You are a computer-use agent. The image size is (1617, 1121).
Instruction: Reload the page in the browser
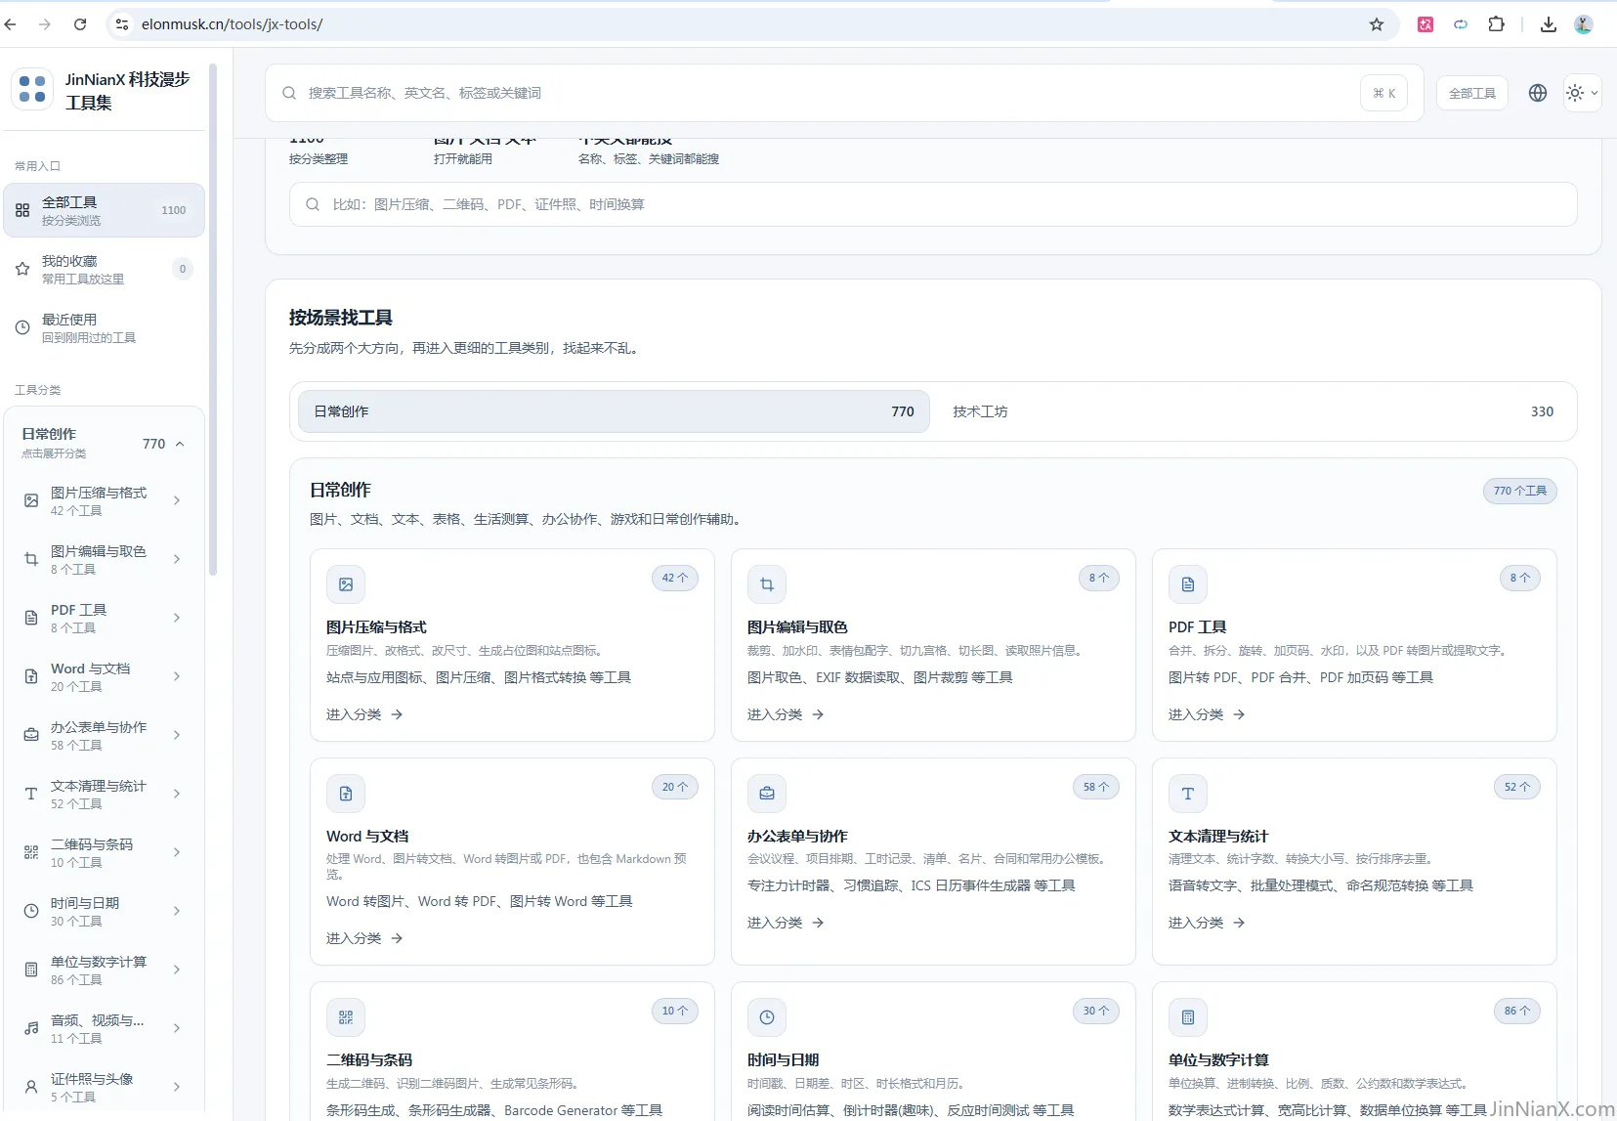[80, 24]
